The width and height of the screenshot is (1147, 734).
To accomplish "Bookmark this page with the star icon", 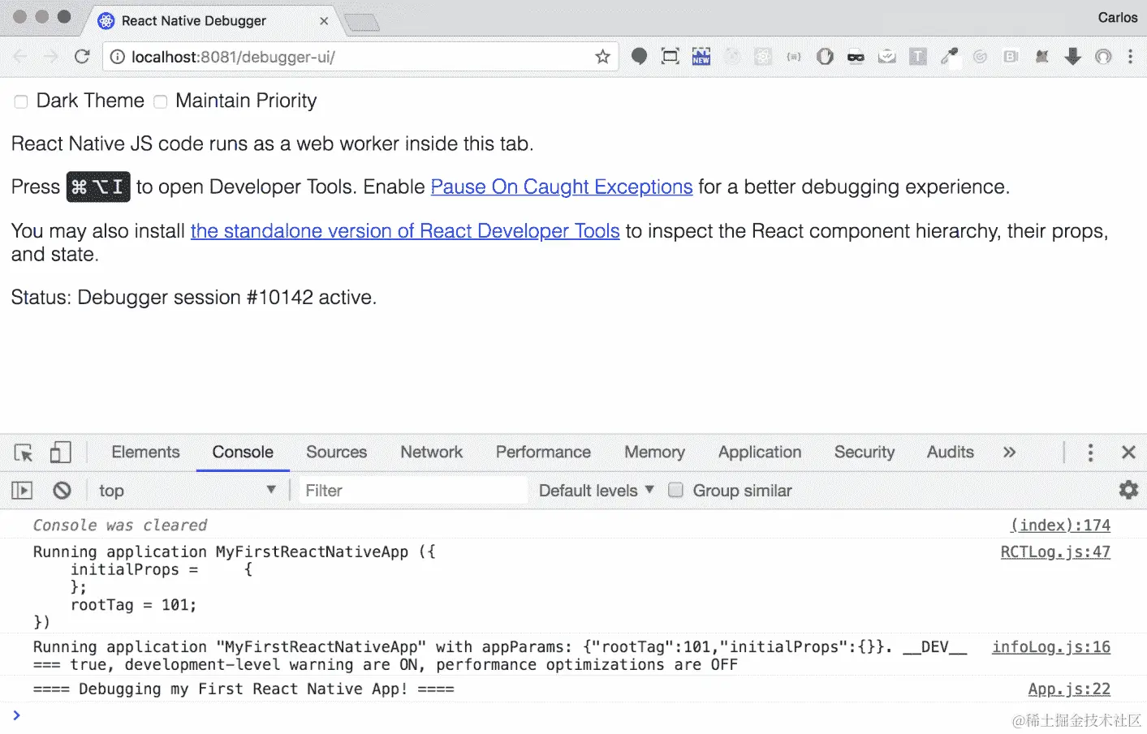I will [602, 57].
